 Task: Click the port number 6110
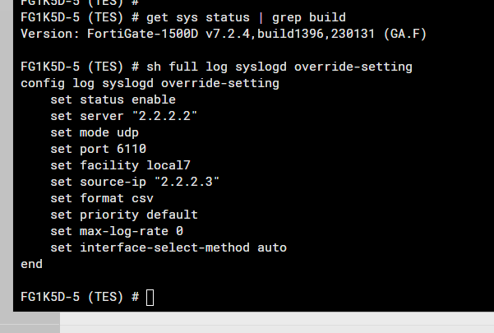(x=131, y=149)
